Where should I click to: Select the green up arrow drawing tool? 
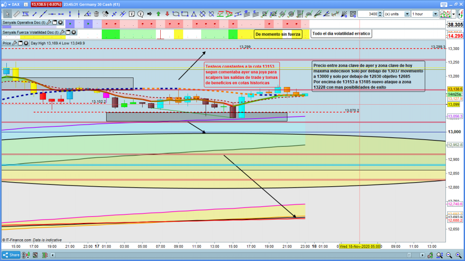pyautogui.click(x=158, y=14)
